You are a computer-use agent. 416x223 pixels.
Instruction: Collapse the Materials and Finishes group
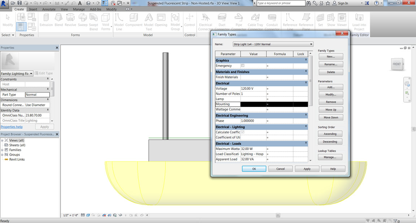point(306,71)
